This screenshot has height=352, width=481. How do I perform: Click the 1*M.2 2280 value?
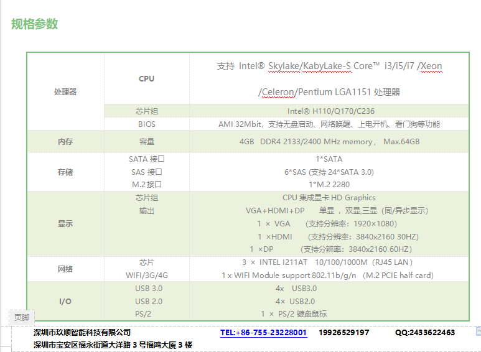pos(329,185)
